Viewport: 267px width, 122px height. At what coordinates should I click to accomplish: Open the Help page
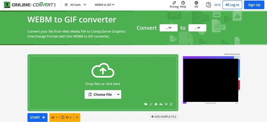tap(183, 5)
